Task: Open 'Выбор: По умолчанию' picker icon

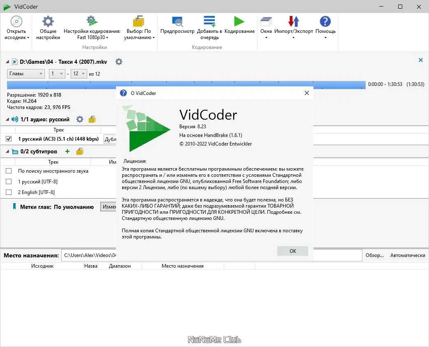Action: click(x=139, y=21)
